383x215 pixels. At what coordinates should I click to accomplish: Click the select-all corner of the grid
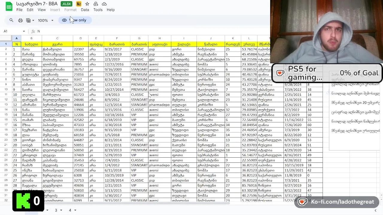6,38
